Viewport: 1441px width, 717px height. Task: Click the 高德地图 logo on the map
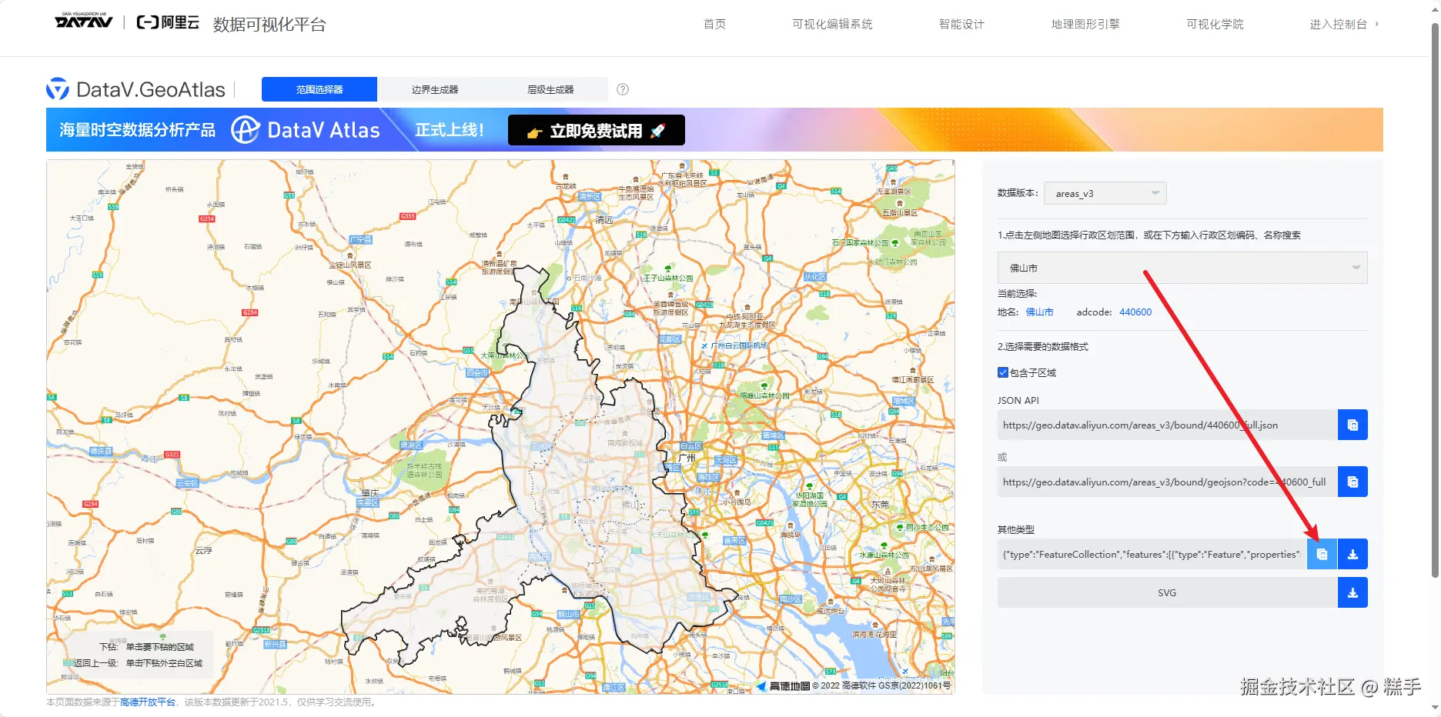click(x=783, y=685)
